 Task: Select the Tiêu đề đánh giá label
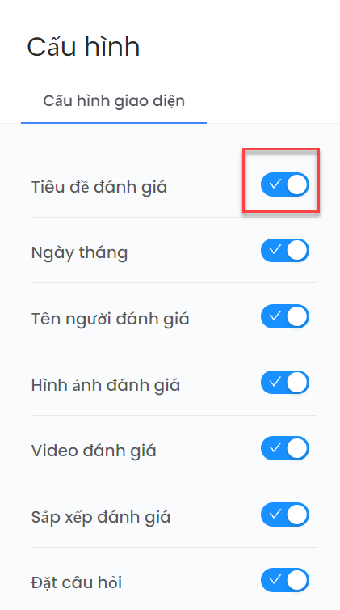click(x=99, y=187)
